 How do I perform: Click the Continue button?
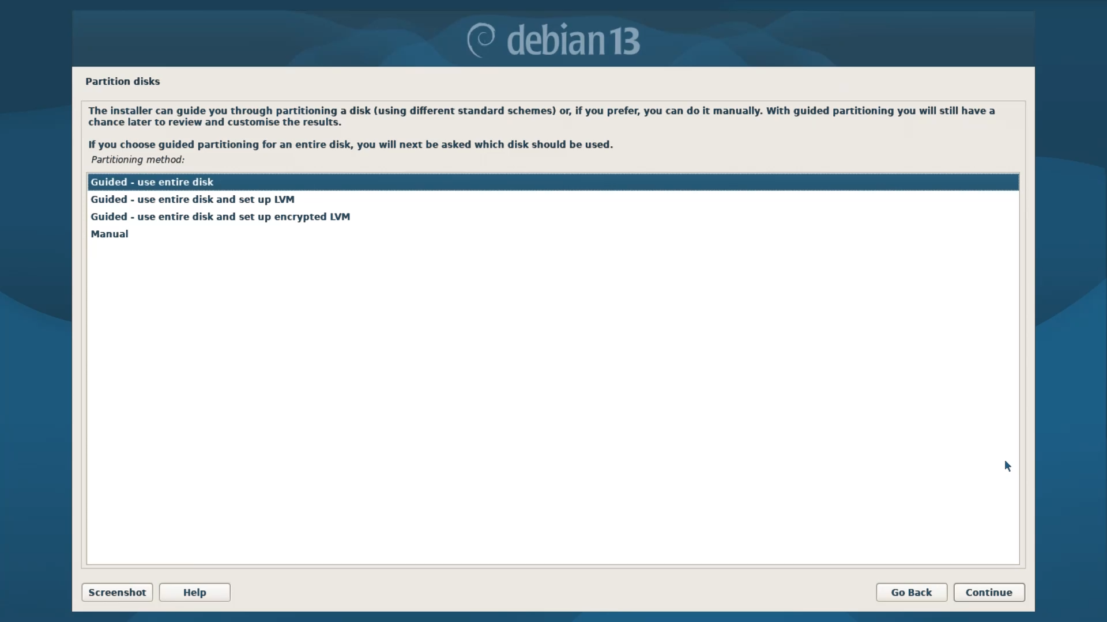point(989,592)
